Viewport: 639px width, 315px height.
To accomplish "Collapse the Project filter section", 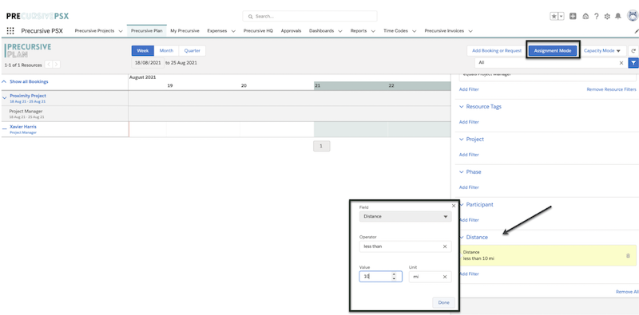I will (462, 140).
